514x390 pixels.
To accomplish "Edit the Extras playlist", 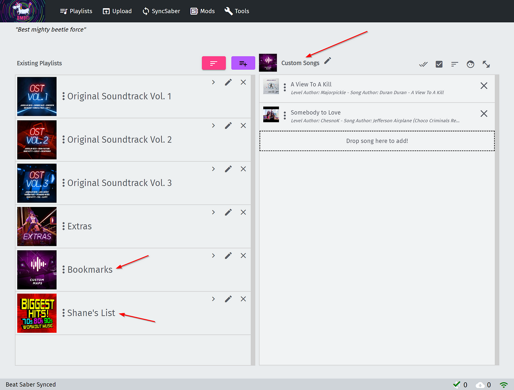I will click(228, 212).
